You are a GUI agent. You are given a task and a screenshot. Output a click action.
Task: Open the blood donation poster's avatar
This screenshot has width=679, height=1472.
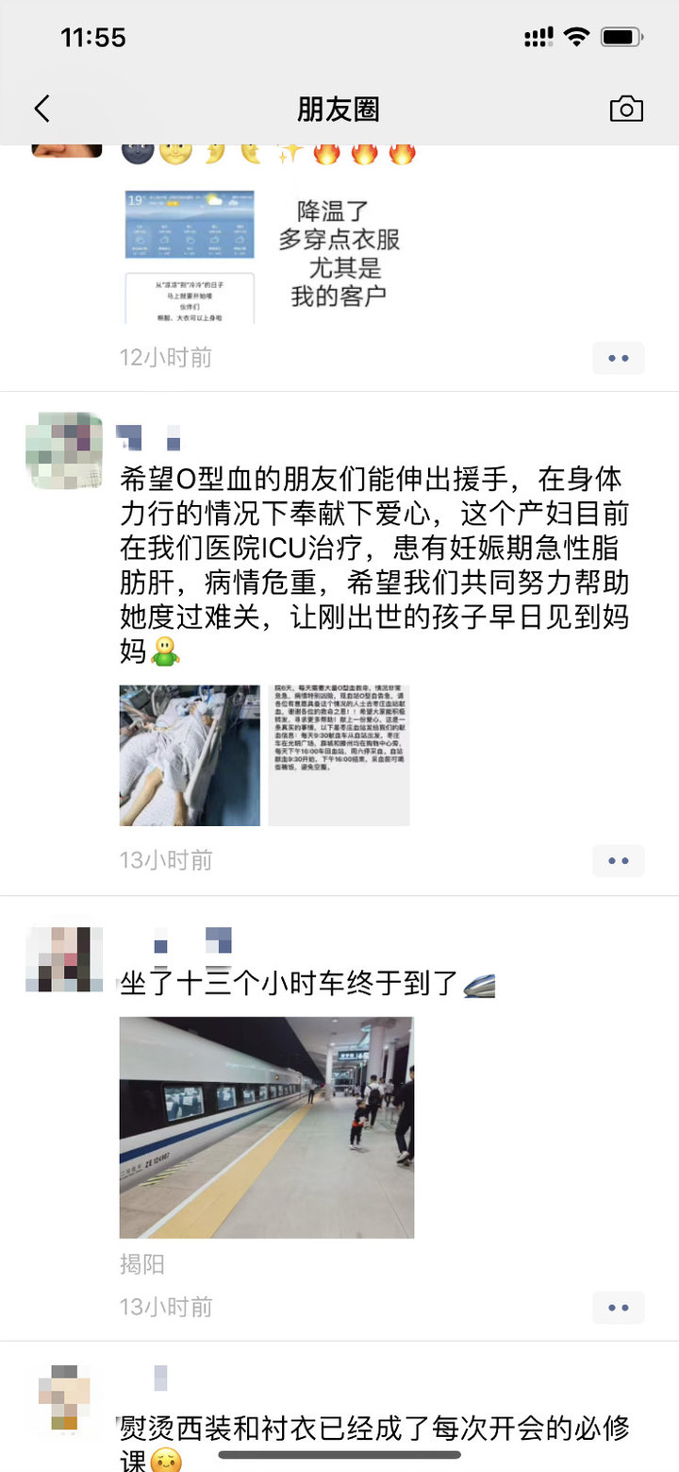point(64,449)
